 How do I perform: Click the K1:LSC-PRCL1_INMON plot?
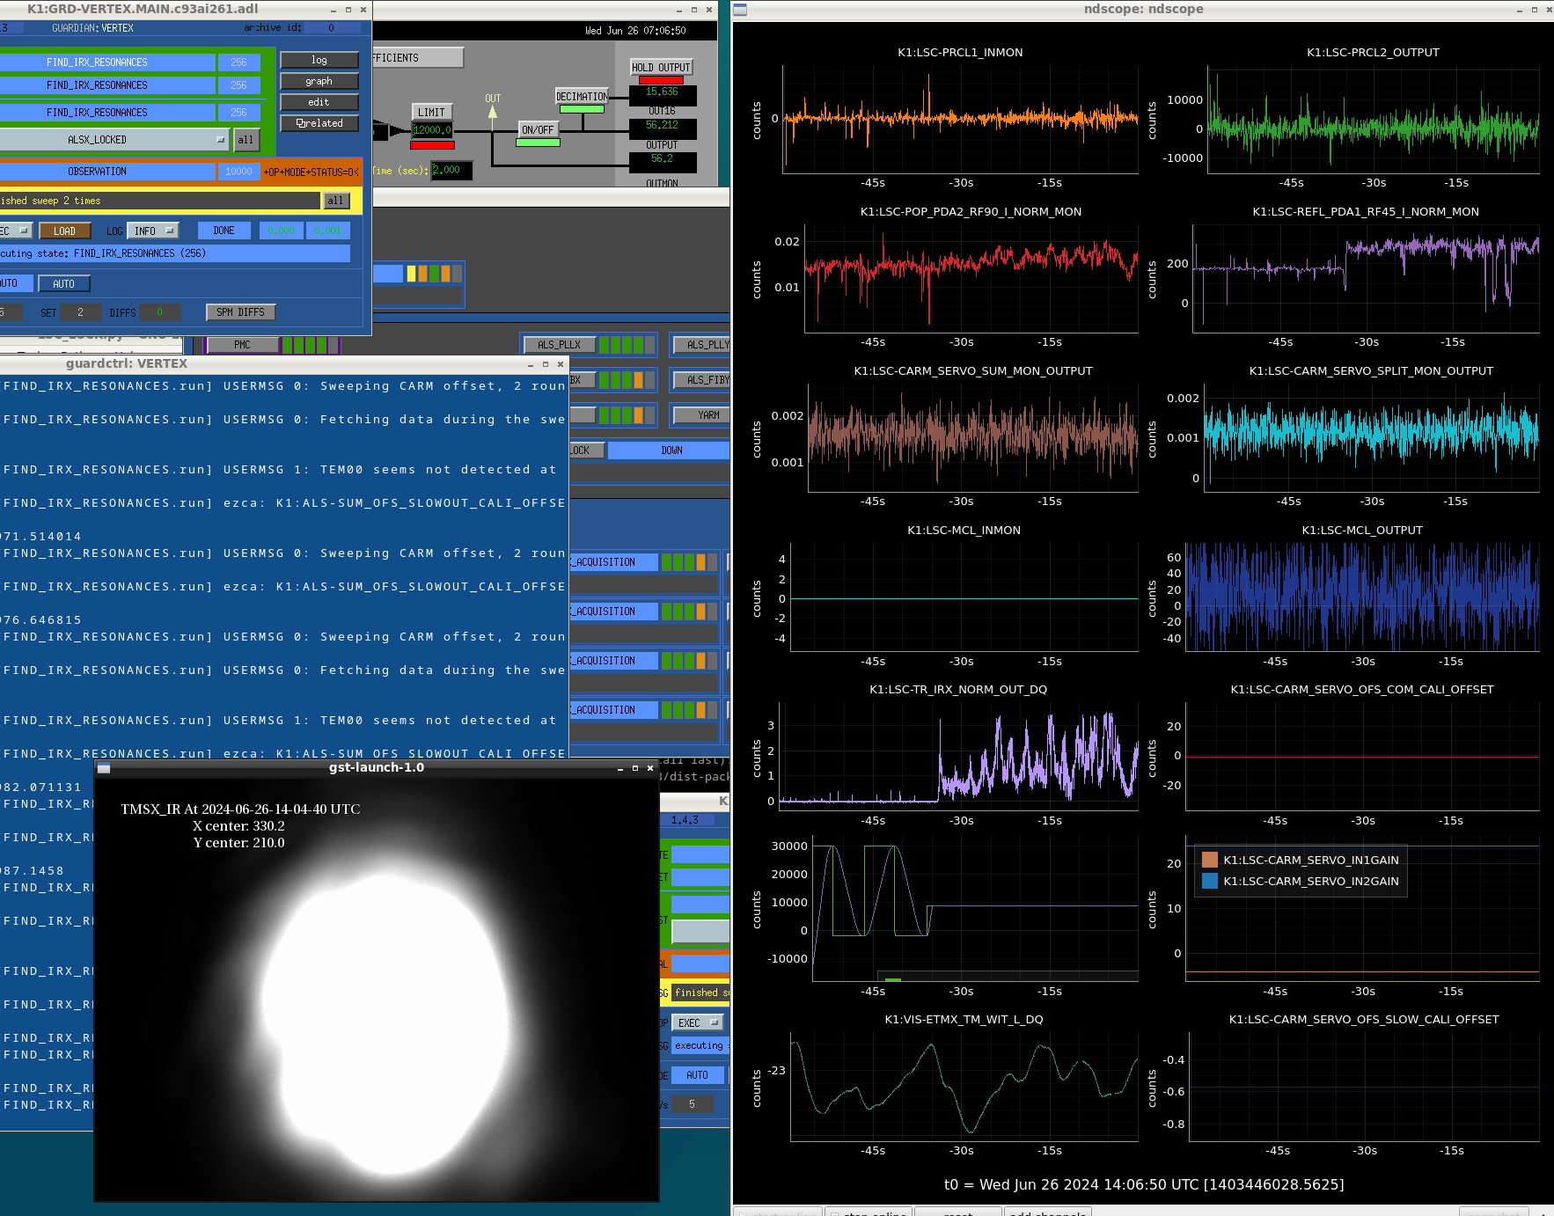[960, 119]
